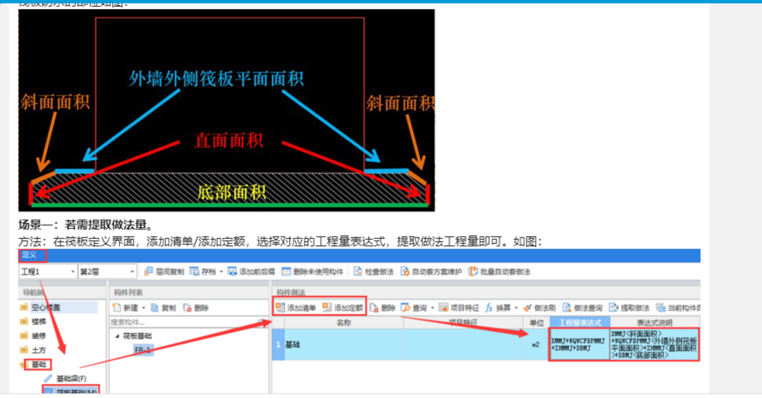Viewport: 762px width, 398px height.
Task: Click the 基础梁(F) pencil icon
Action: (x=48, y=379)
